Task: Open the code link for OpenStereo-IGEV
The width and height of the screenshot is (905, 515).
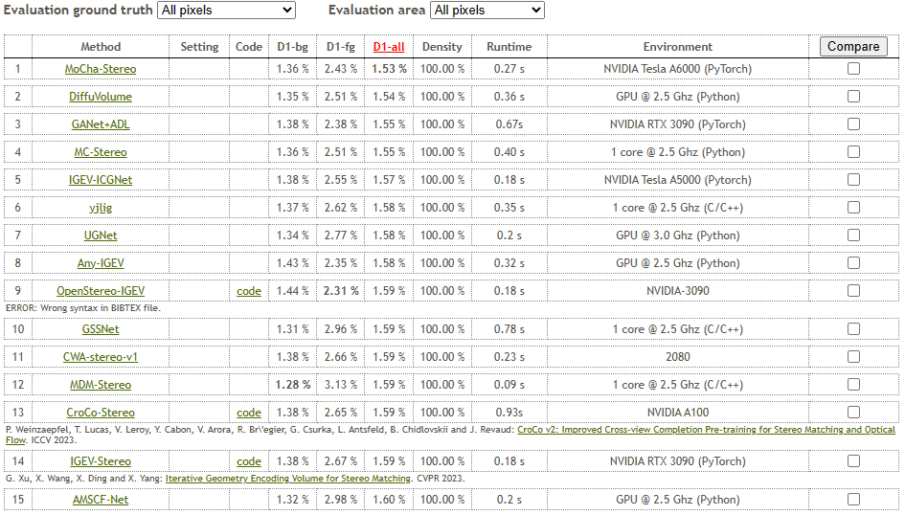Action: tap(248, 291)
